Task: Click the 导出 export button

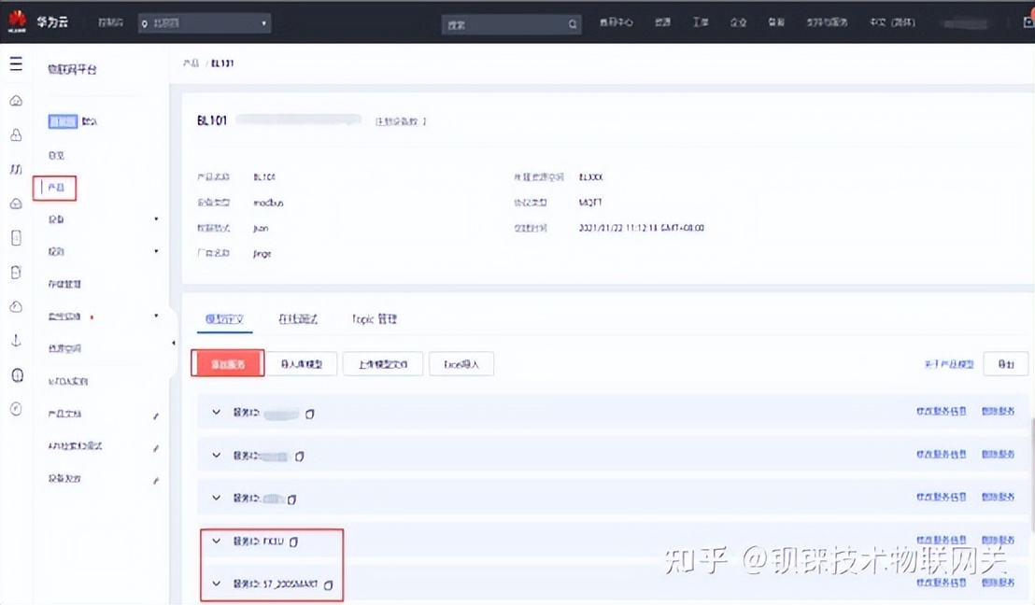Action: (1005, 364)
